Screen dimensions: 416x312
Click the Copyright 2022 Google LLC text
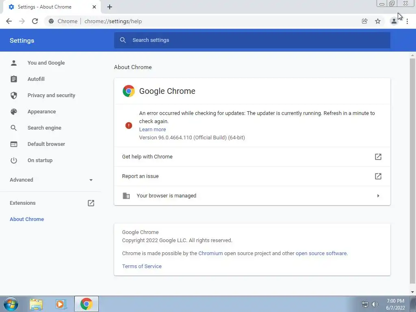click(177, 240)
